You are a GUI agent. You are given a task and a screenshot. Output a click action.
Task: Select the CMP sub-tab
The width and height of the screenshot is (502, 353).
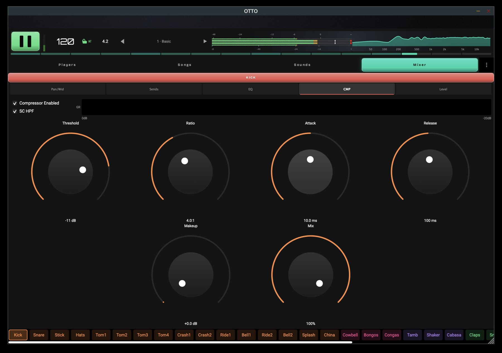point(347,89)
